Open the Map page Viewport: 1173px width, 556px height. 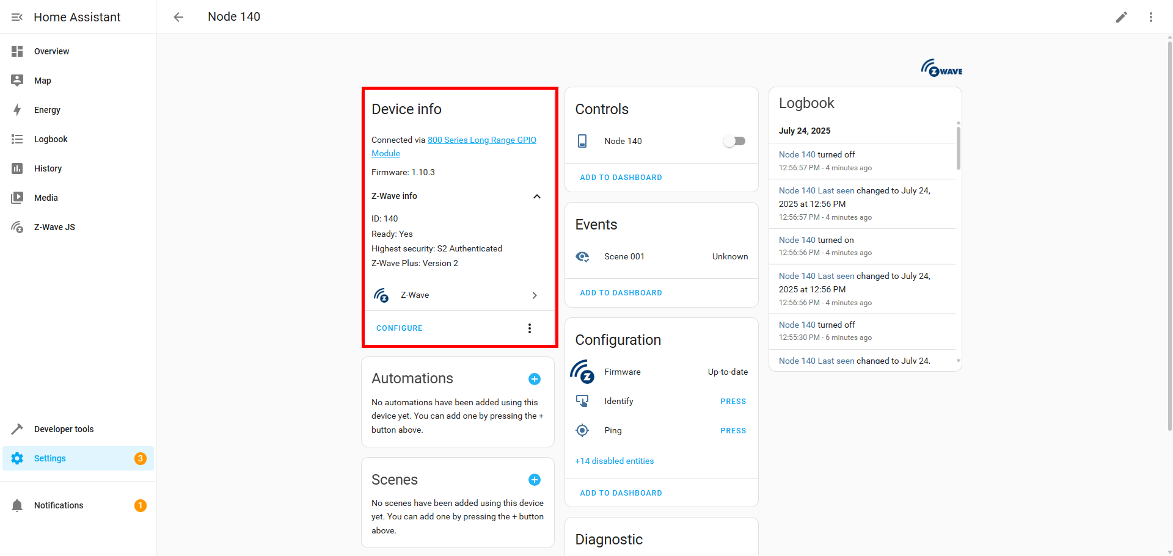click(78, 81)
